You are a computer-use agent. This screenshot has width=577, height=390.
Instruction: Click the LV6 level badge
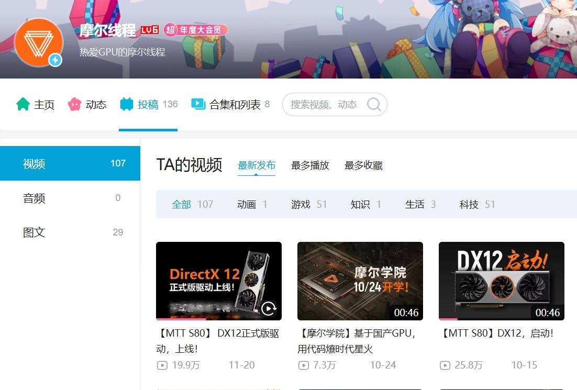(x=150, y=30)
